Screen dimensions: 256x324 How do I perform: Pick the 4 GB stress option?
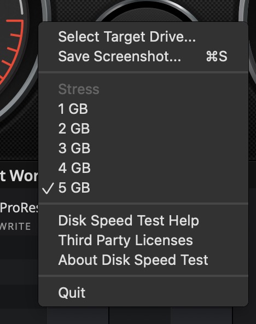tap(143, 167)
